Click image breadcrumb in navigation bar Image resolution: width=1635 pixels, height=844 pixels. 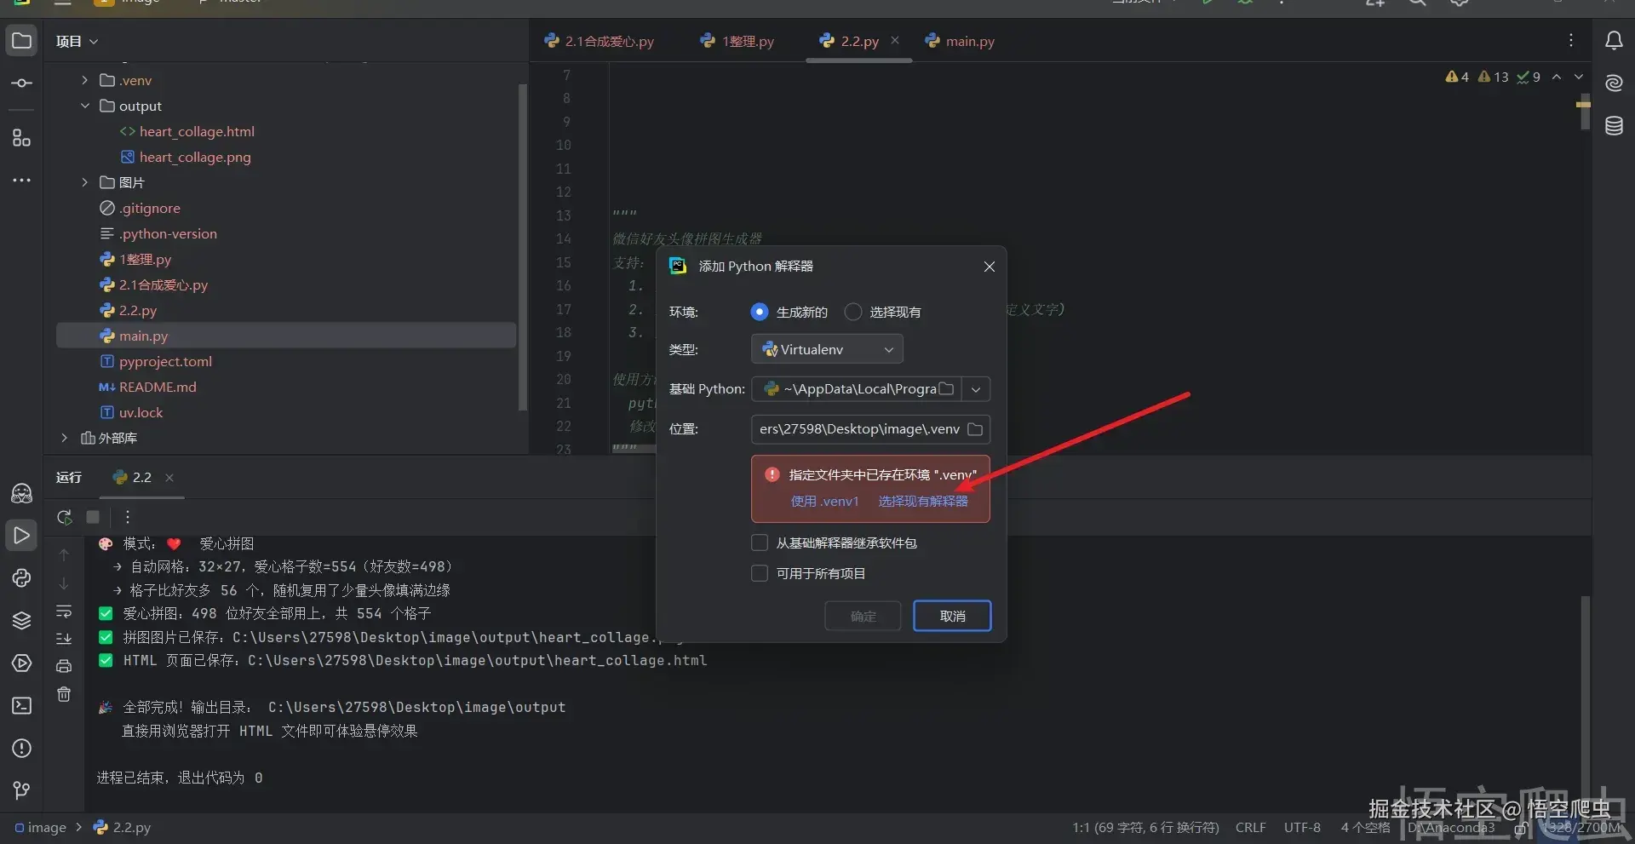pyautogui.click(x=40, y=827)
